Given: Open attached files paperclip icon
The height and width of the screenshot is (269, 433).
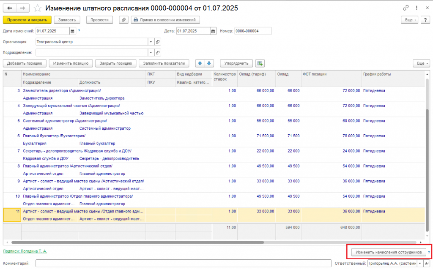Looking at the screenshot, I should tap(124, 20).
